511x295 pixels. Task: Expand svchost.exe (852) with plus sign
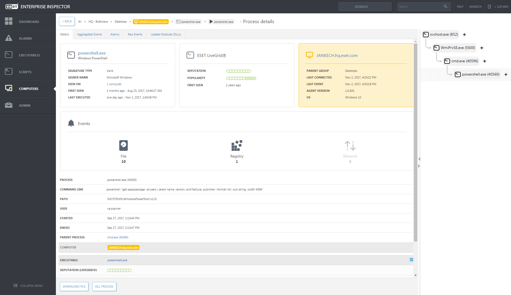coord(464,35)
